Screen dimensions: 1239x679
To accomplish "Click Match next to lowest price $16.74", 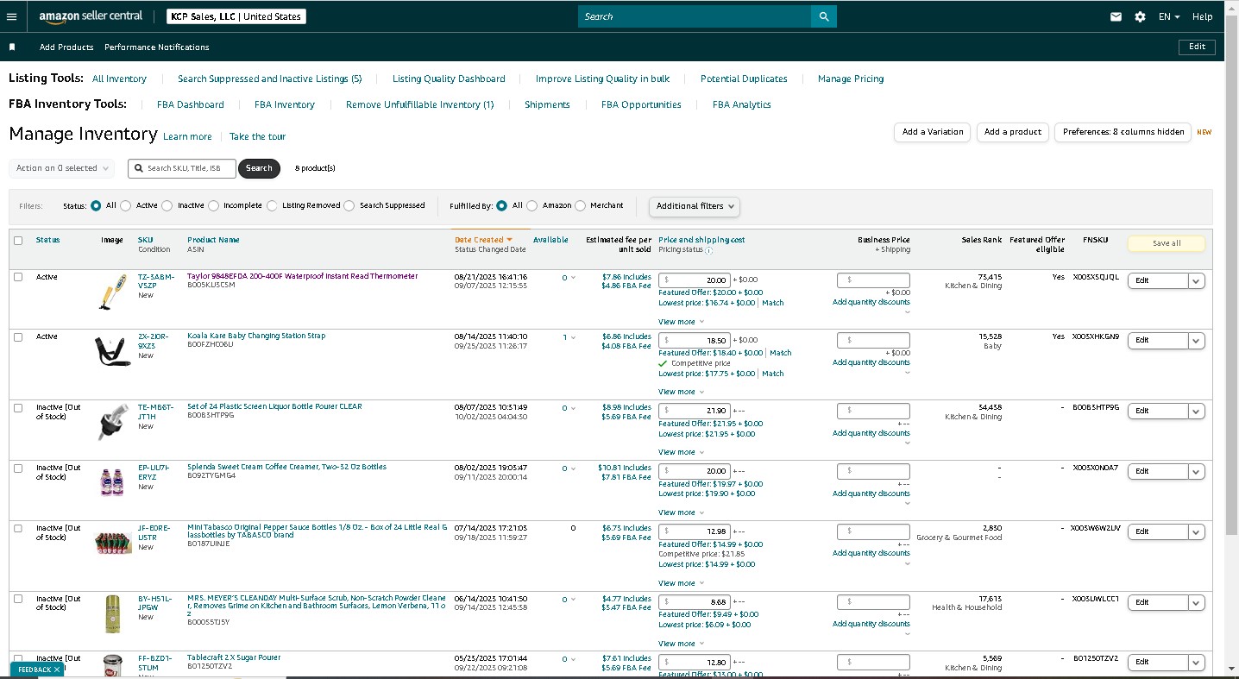I will (773, 303).
